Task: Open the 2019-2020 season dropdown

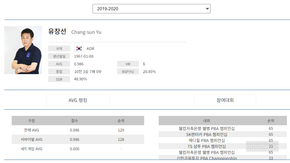Action: 152,9
